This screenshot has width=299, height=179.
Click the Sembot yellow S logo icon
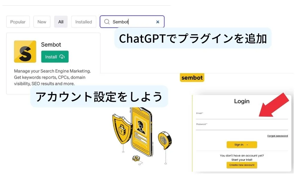coord(25,52)
